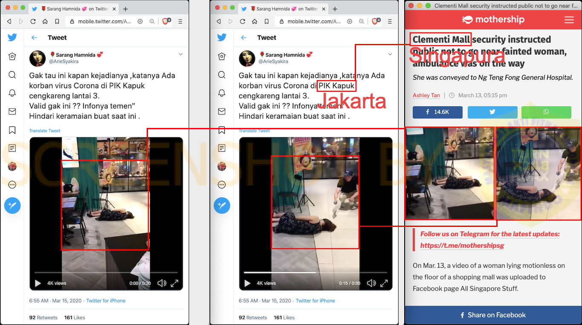
Task: Open the Bookmarks icon in the left Twitter sidebar
Action: pos(12,130)
